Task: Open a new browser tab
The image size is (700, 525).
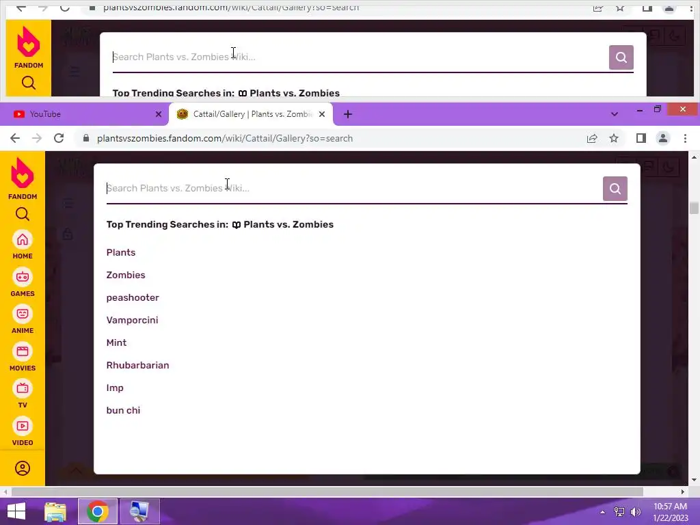Action: click(348, 114)
